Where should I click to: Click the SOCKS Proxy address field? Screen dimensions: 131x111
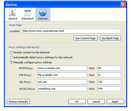click(x=62, y=89)
